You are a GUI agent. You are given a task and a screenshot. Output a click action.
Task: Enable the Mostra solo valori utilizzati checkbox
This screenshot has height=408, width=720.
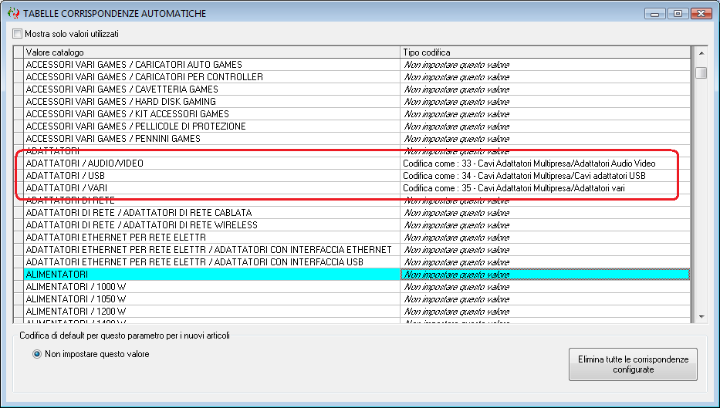point(18,33)
